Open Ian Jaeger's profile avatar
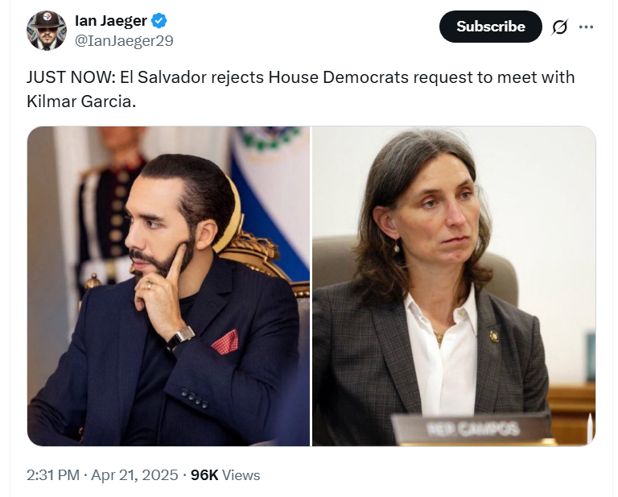The image size is (618, 497). (46, 31)
